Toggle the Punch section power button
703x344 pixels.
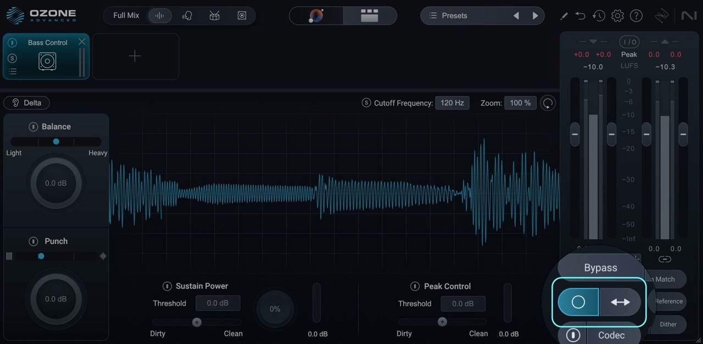[33, 241]
